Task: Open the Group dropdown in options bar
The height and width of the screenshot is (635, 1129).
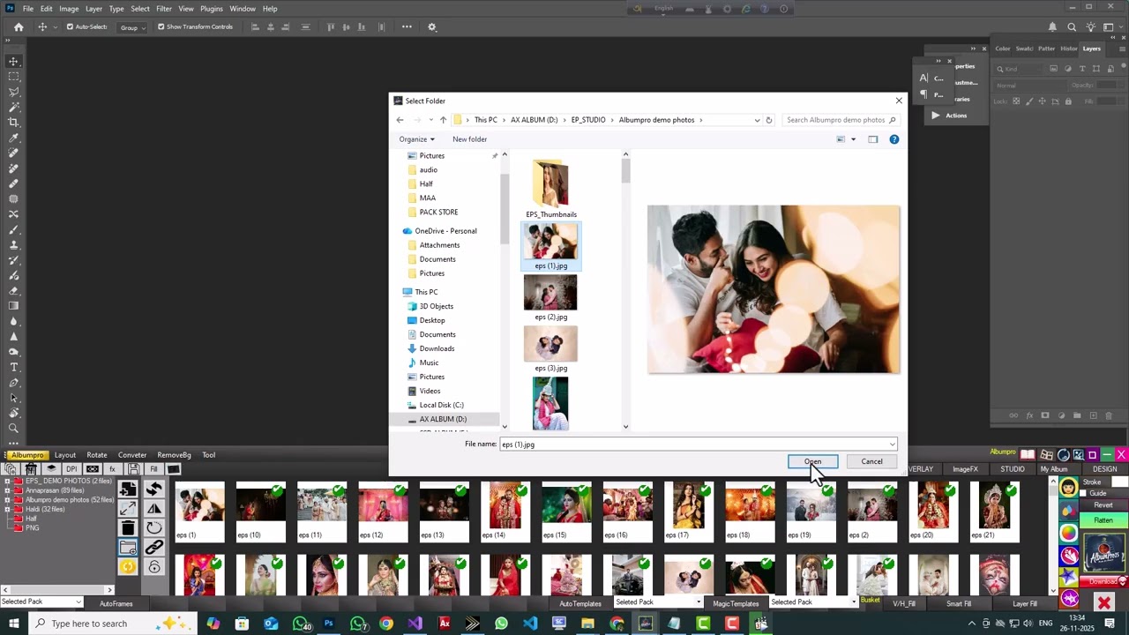Action: click(x=133, y=27)
